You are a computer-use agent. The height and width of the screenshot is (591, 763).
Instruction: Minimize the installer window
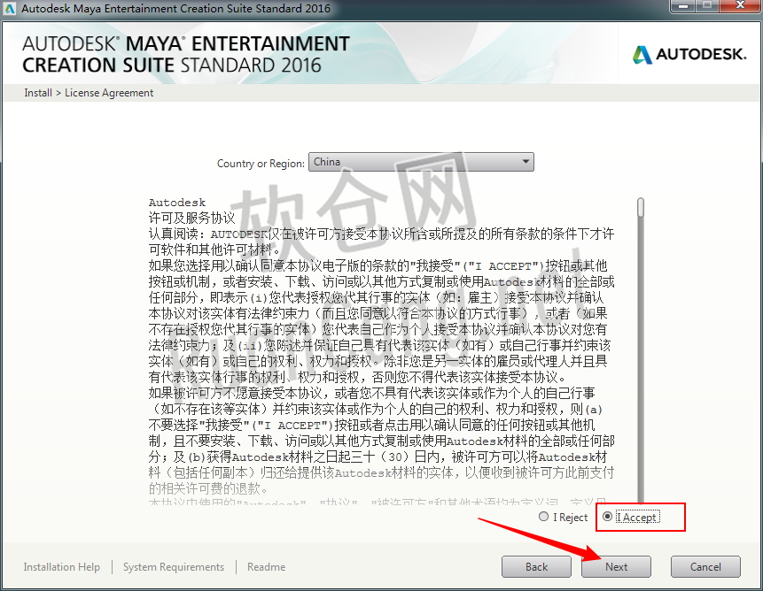(x=681, y=7)
